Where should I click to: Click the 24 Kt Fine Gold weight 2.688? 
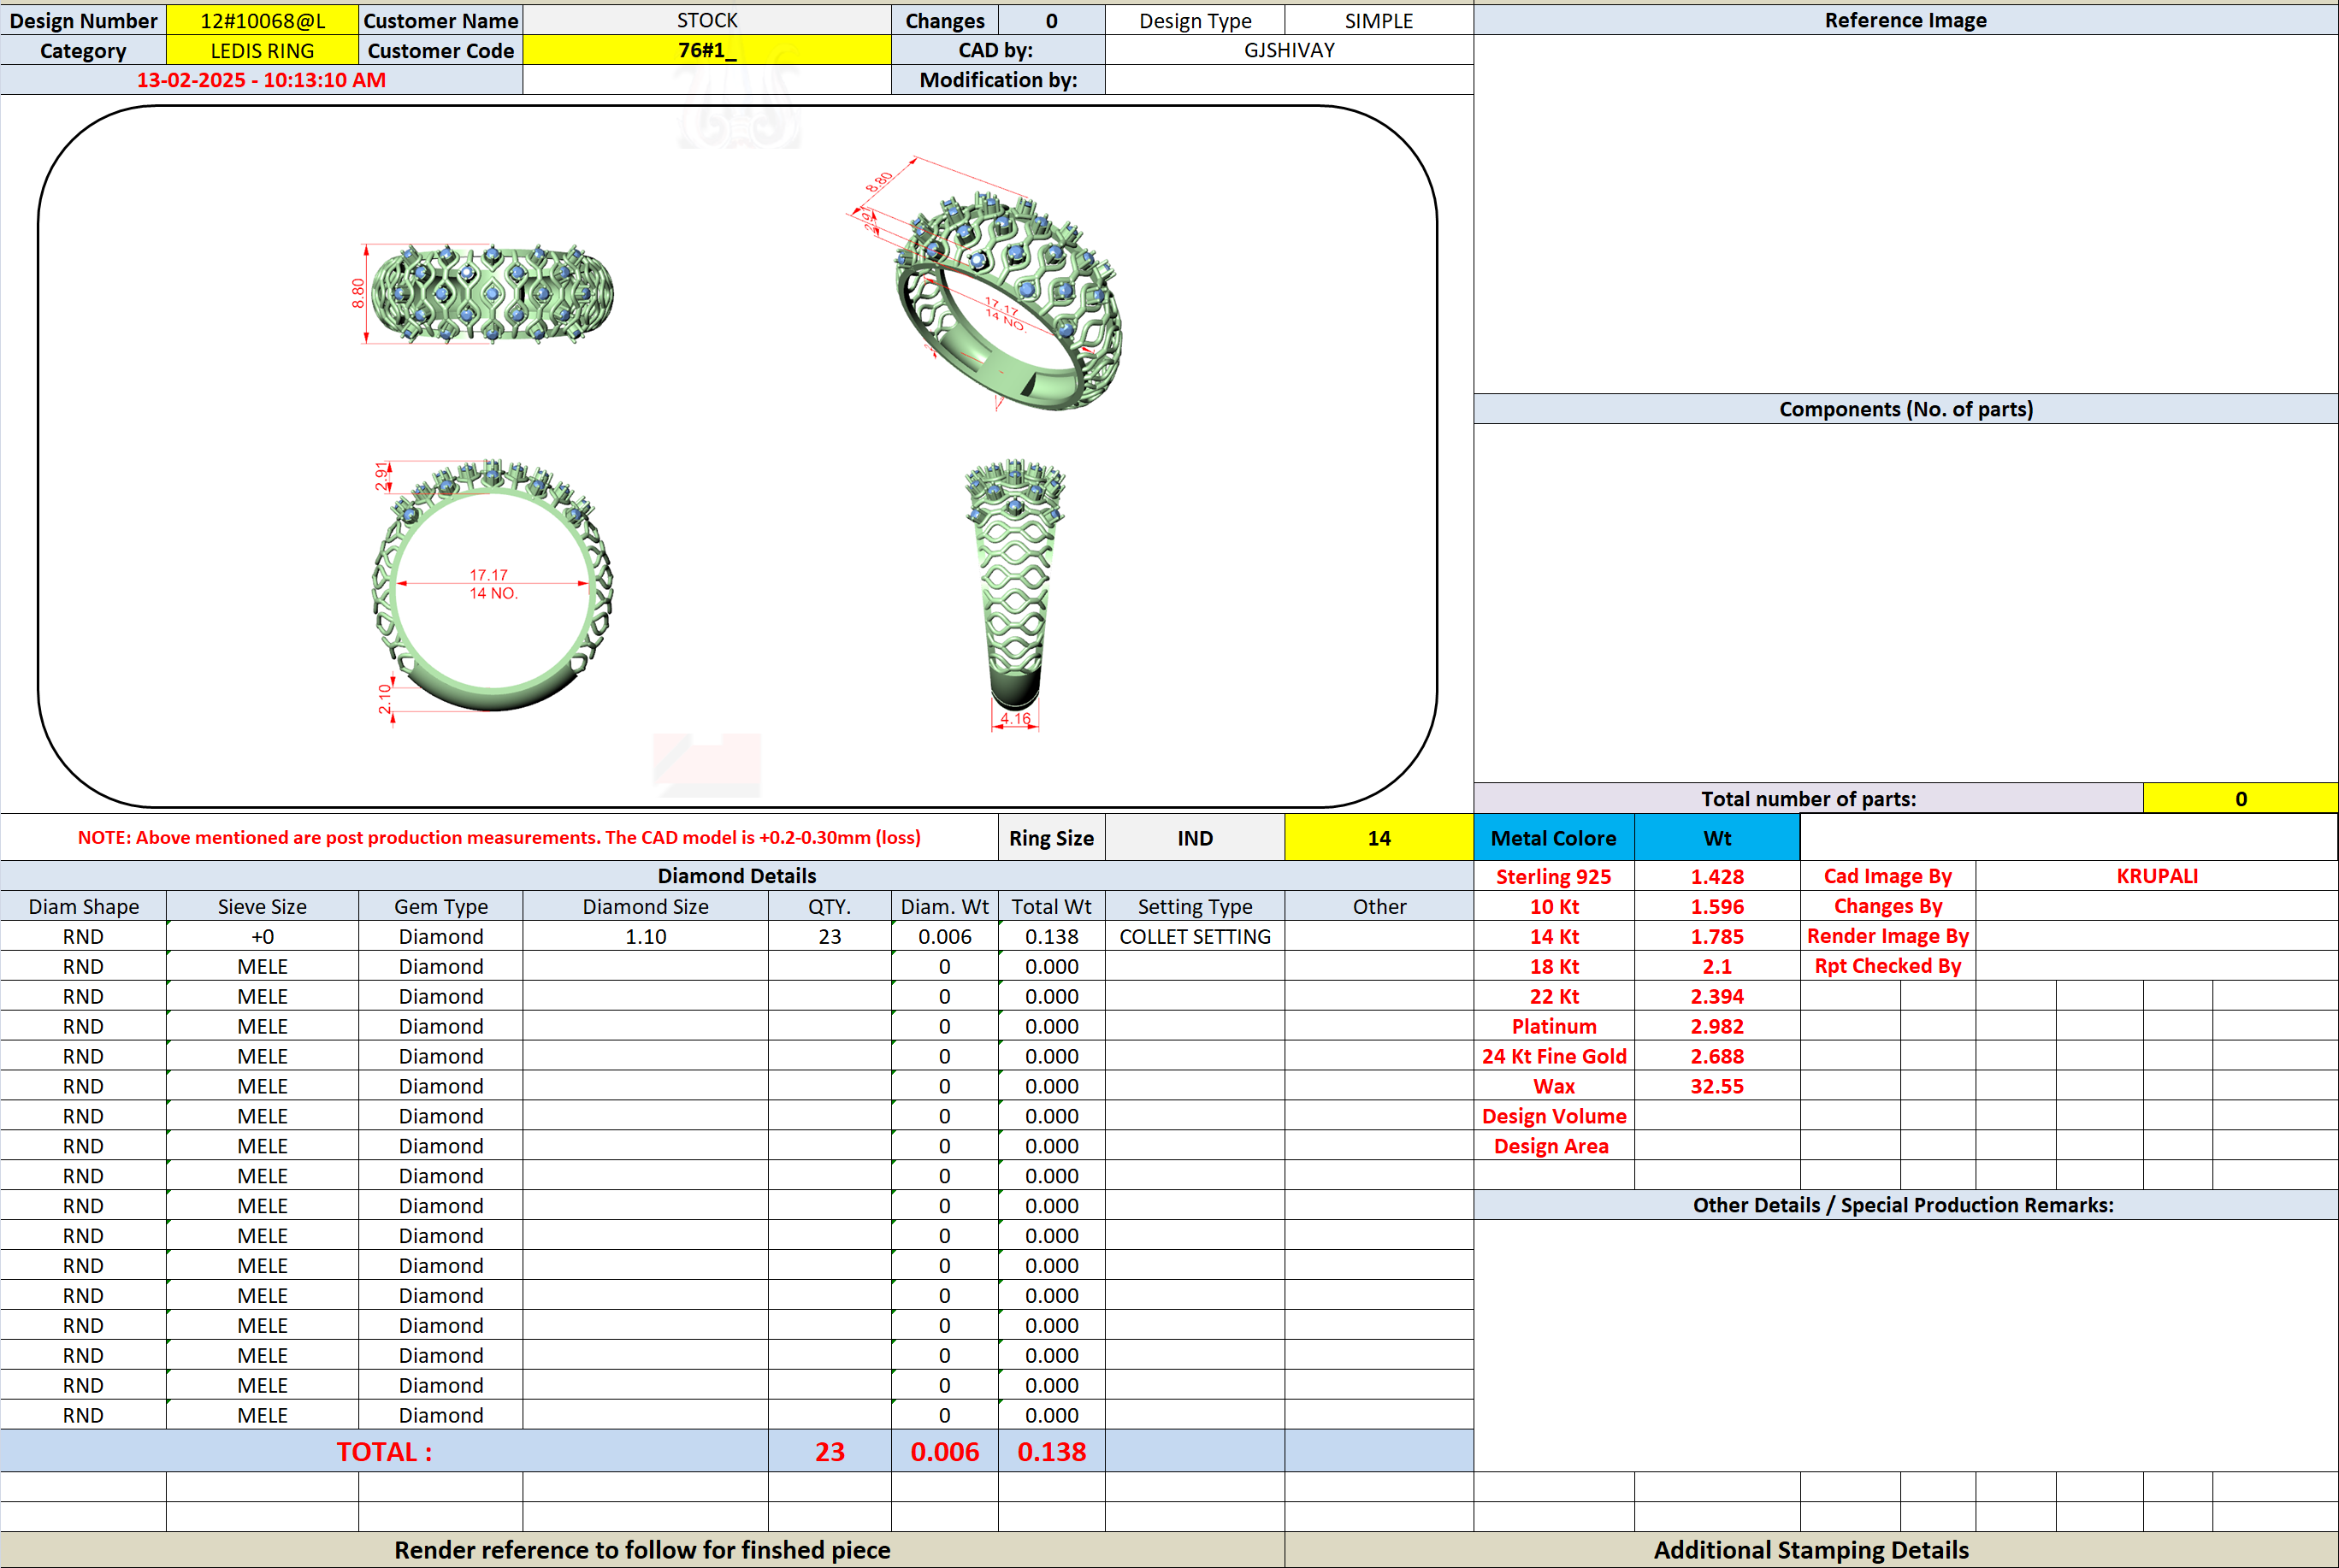click(1717, 1056)
